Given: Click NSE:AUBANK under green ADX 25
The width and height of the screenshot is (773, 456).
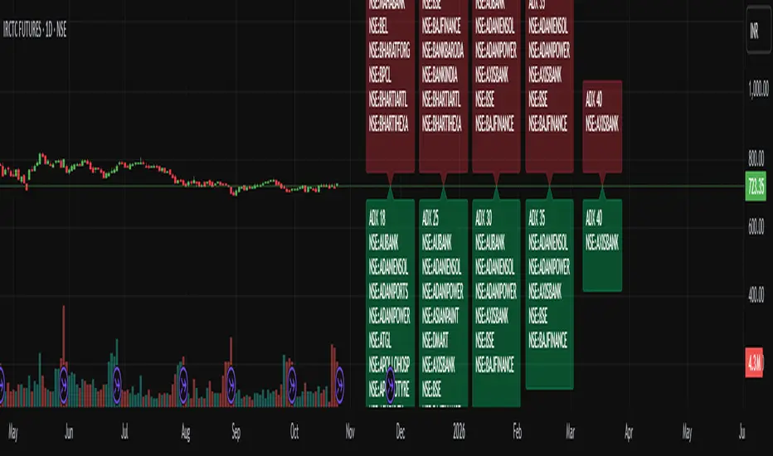Looking at the screenshot, I should click(437, 242).
